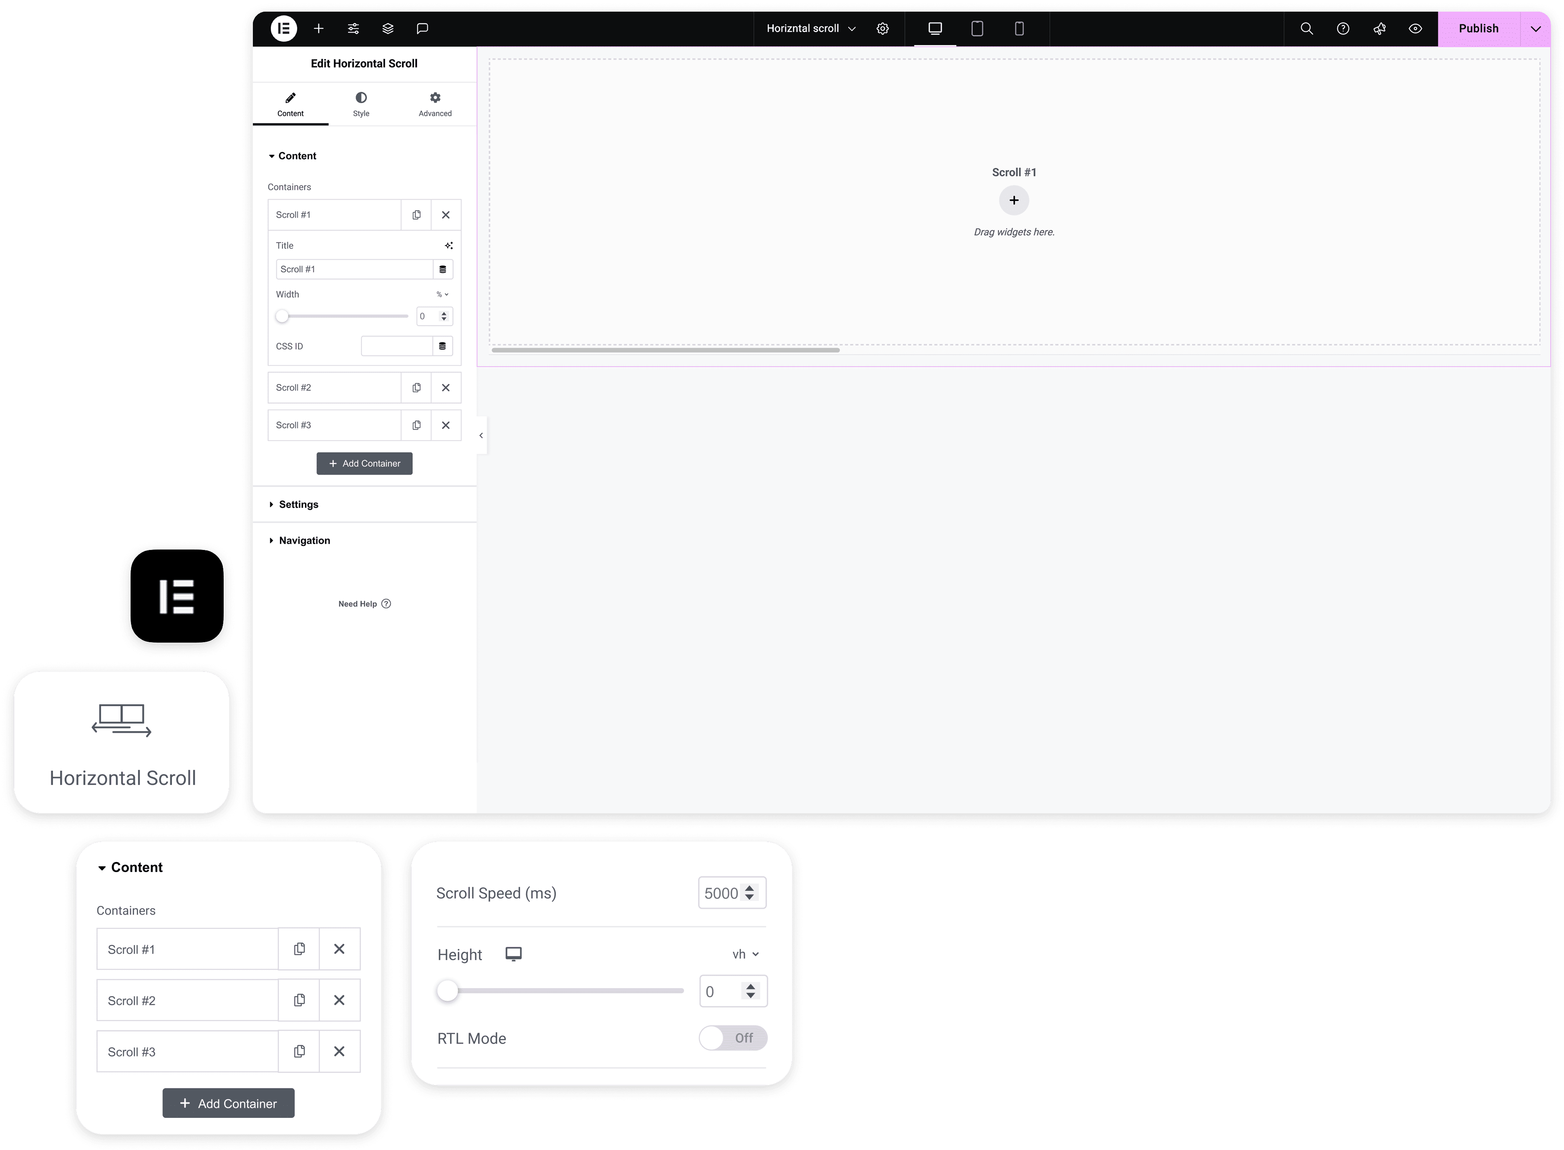Click the Width slider handle
The image size is (1564, 1150).
point(282,317)
